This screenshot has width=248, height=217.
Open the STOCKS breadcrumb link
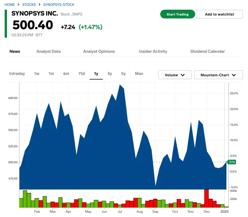(29, 5)
